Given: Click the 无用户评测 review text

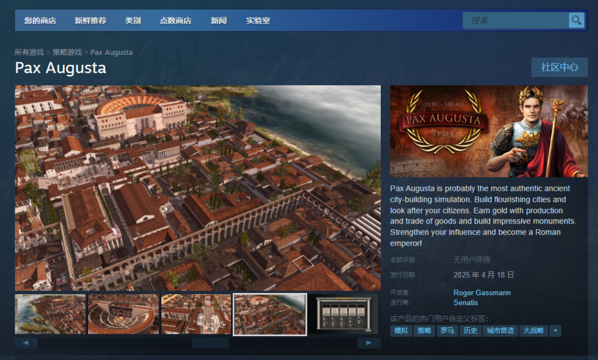Looking at the screenshot, I should [x=471, y=260].
